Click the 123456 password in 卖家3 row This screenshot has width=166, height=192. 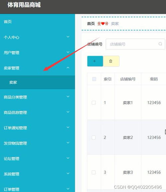click(154, 172)
